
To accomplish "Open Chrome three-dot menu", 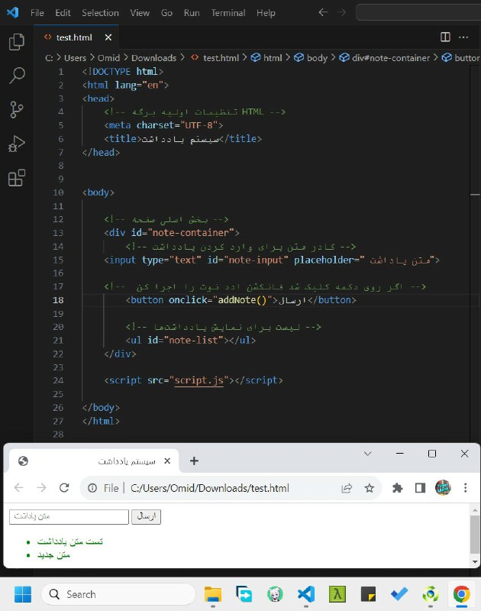I will tap(465, 488).
